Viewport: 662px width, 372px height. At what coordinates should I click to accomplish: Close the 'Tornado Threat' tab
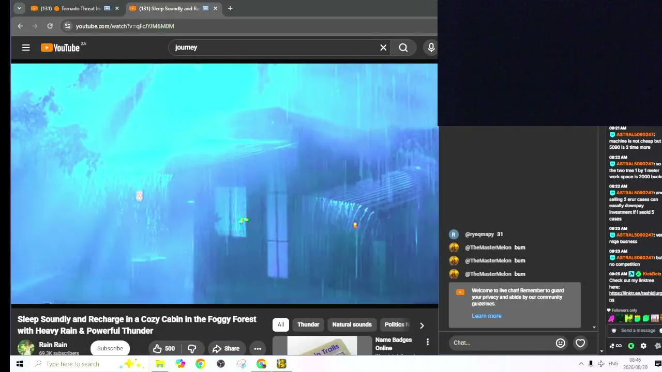coord(116,8)
